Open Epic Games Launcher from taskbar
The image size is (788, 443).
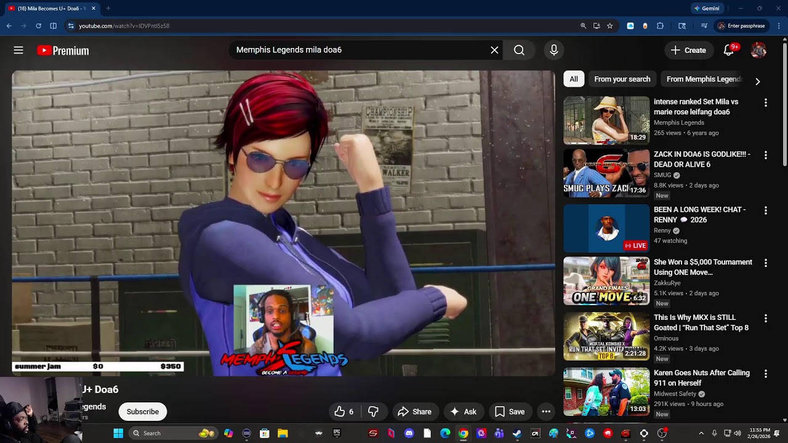coord(337,433)
